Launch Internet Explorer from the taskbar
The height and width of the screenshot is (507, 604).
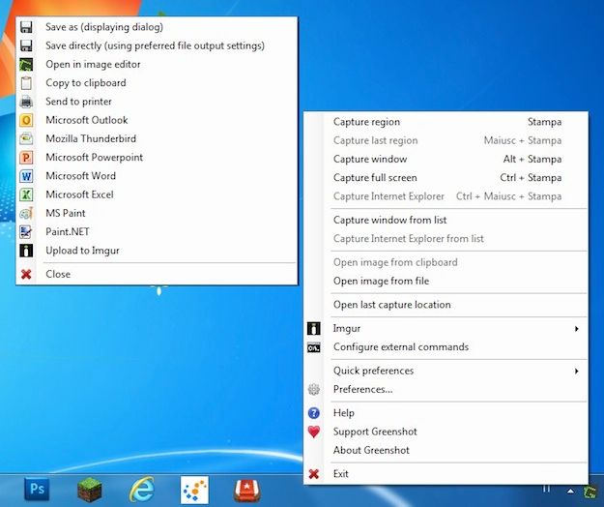[x=143, y=490]
